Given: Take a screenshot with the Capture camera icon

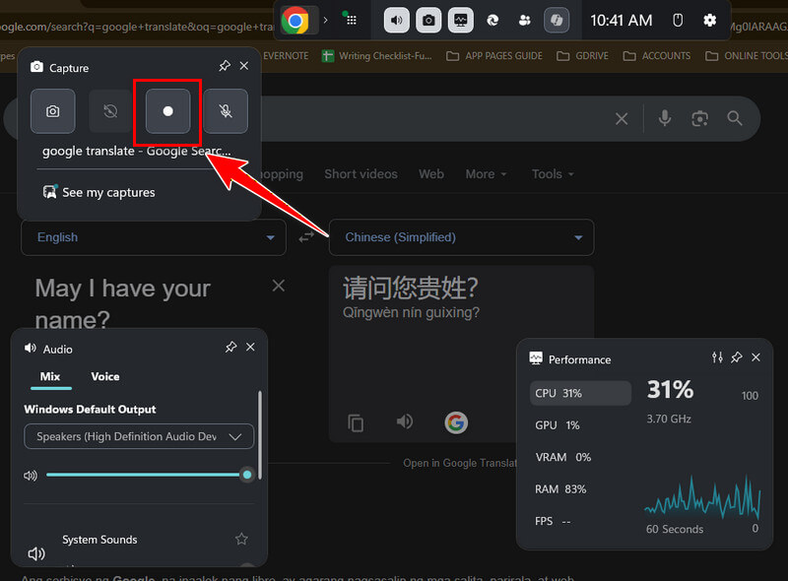Looking at the screenshot, I should 52,110.
